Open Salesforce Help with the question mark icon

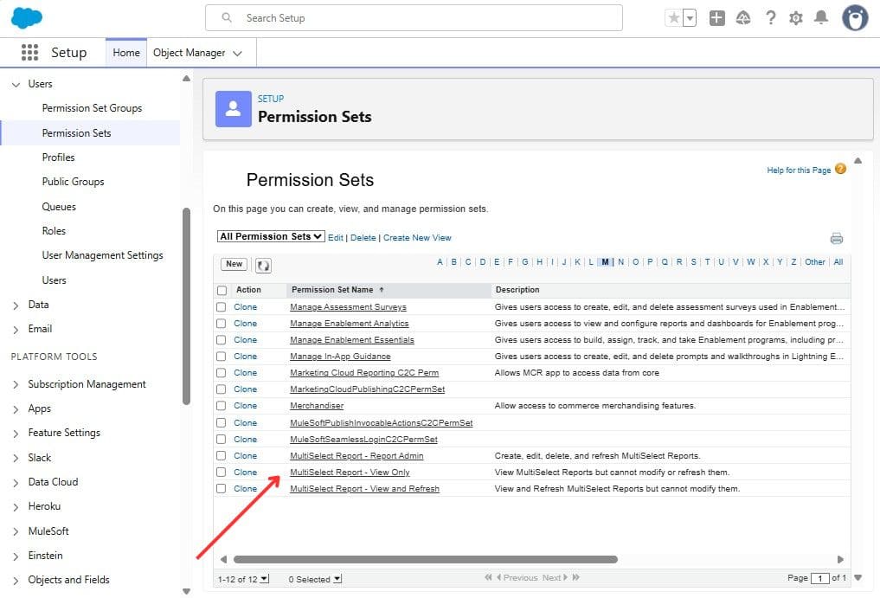pyautogui.click(x=771, y=17)
